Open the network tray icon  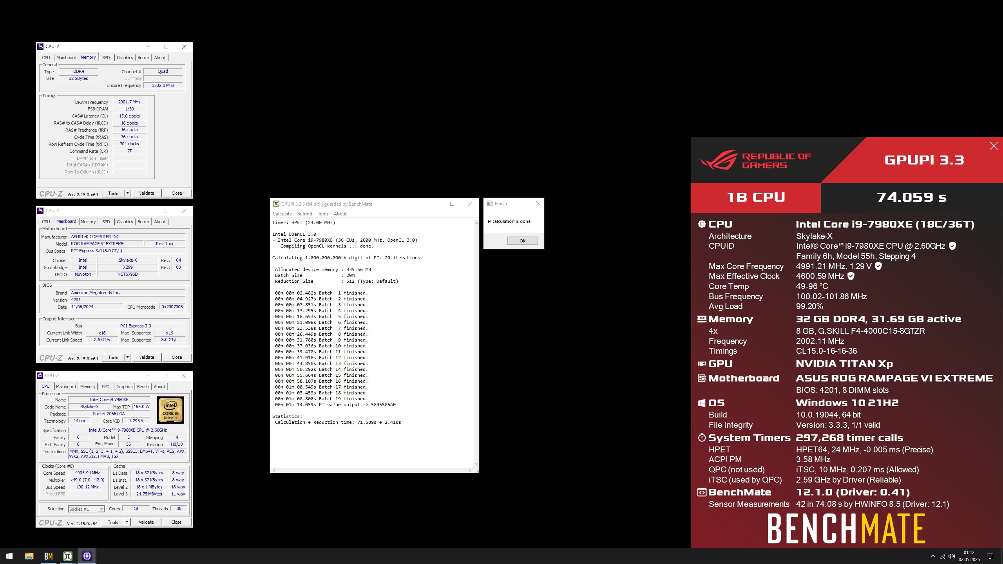pyautogui.click(x=943, y=557)
